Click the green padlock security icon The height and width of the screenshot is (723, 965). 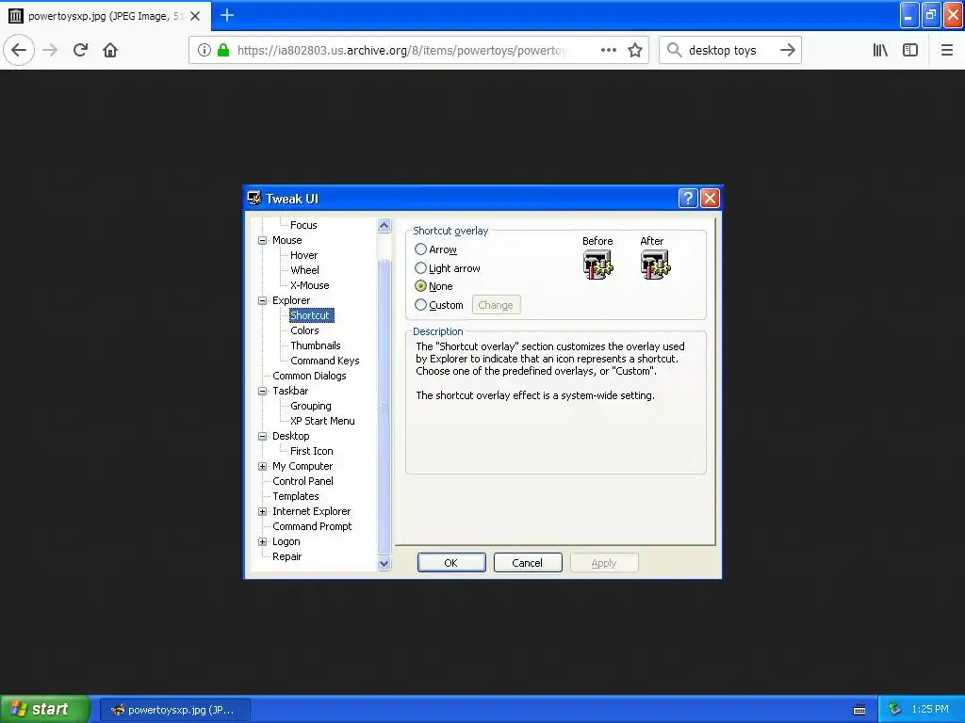[x=223, y=50]
